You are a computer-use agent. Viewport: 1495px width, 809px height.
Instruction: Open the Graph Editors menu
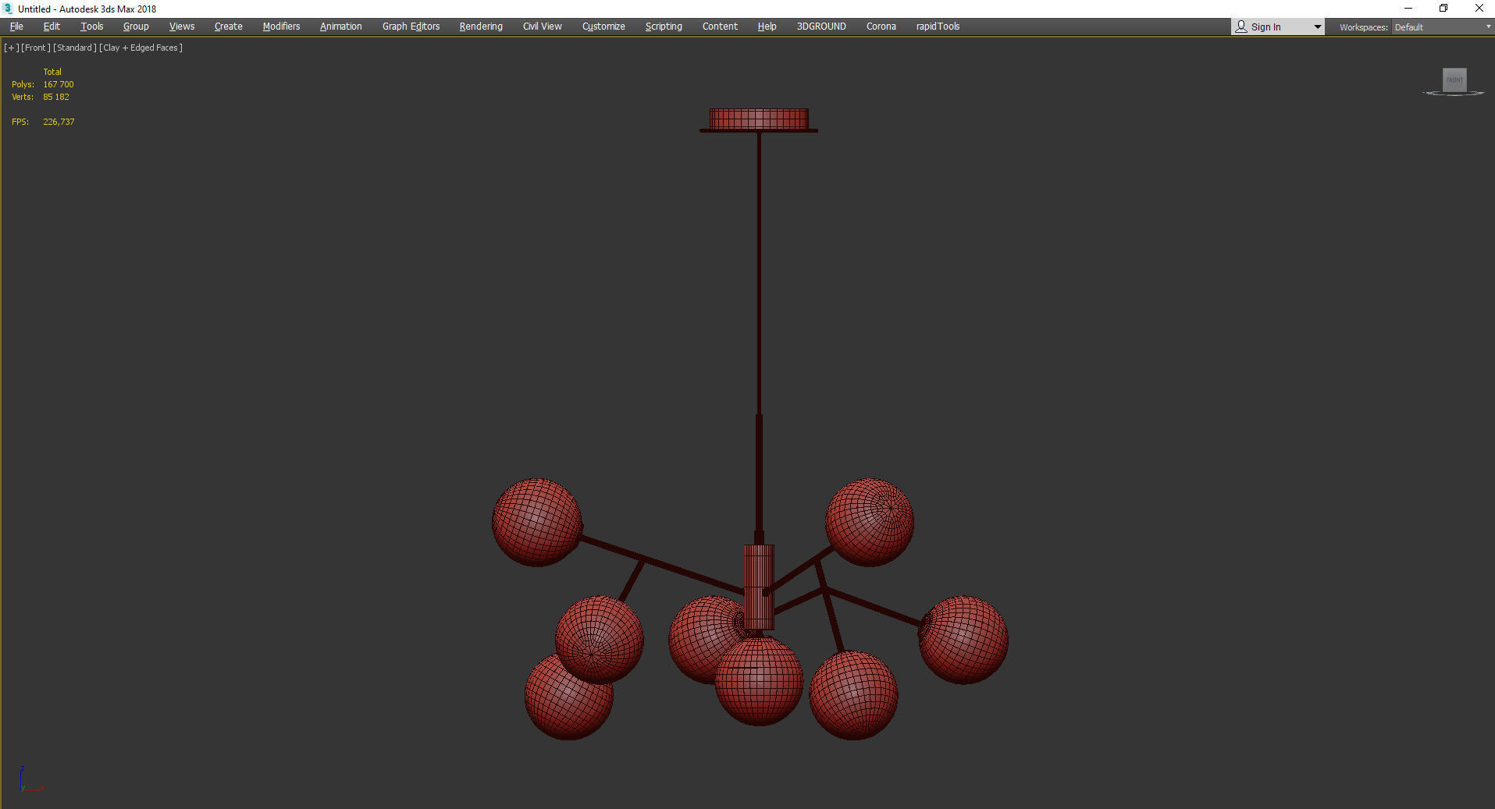[x=411, y=27]
